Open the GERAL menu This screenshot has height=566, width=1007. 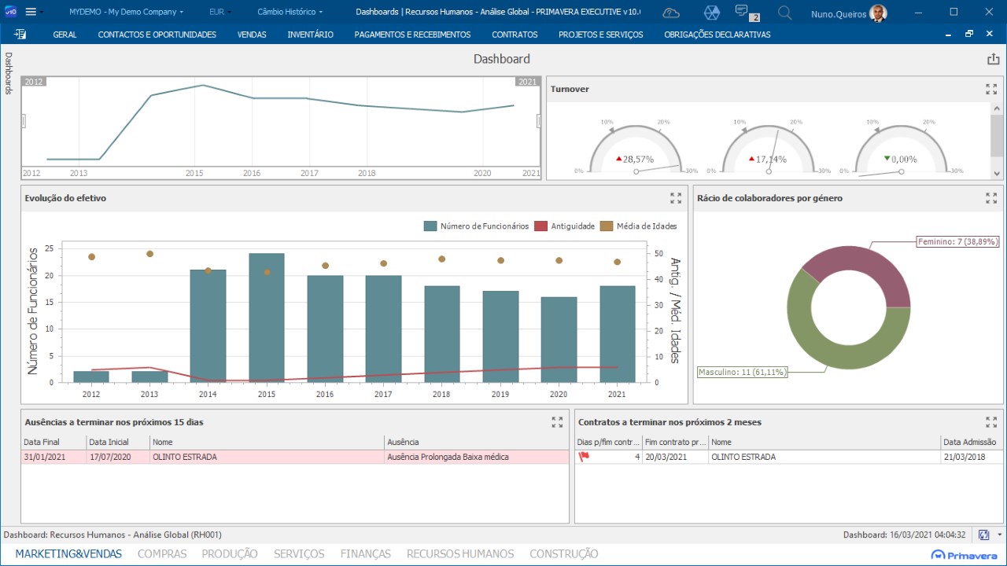click(65, 35)
